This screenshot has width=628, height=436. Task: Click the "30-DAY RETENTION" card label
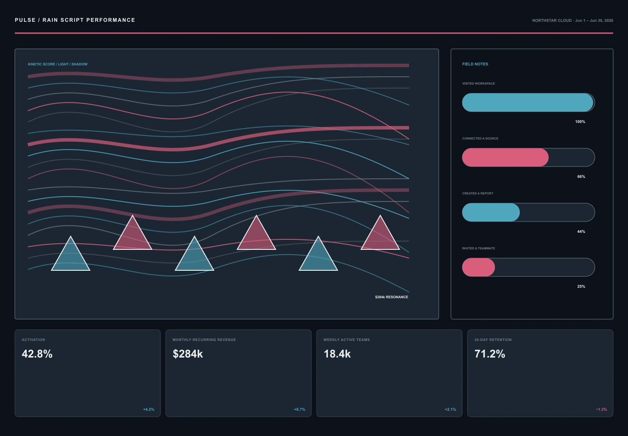click(x=493, y=340)
